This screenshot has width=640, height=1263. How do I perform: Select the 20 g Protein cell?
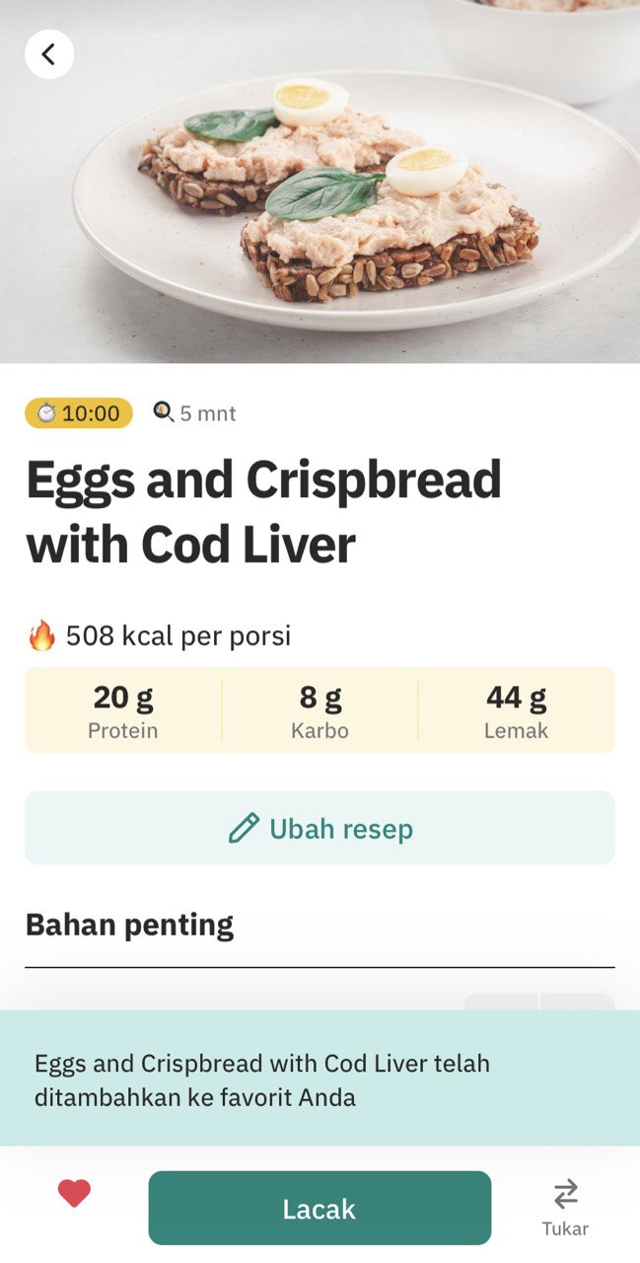point(123,710)
